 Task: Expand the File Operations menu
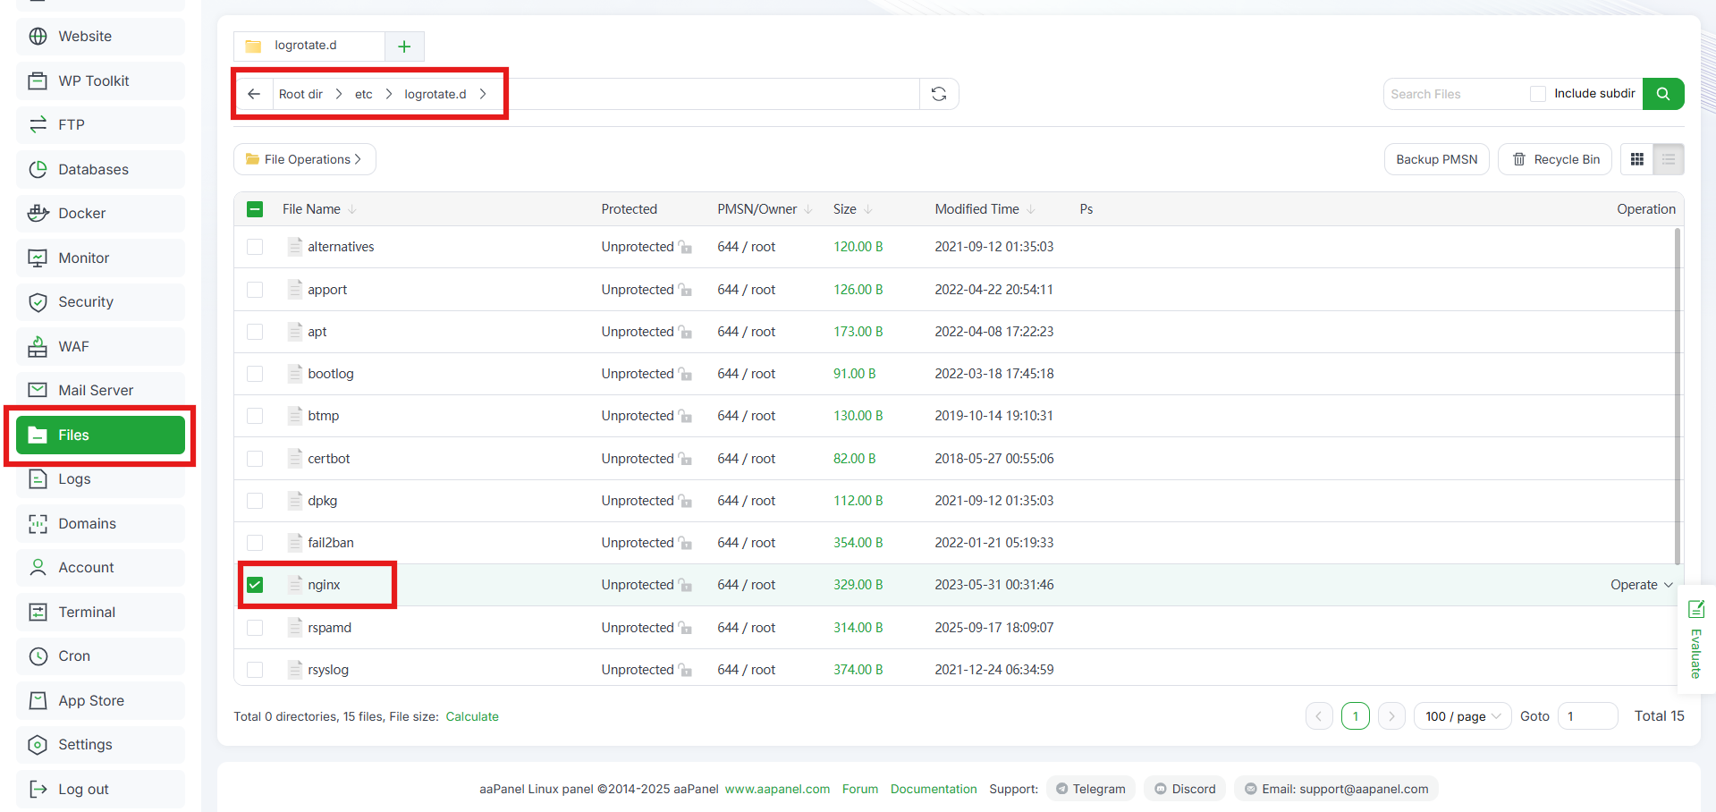[305, 159]
